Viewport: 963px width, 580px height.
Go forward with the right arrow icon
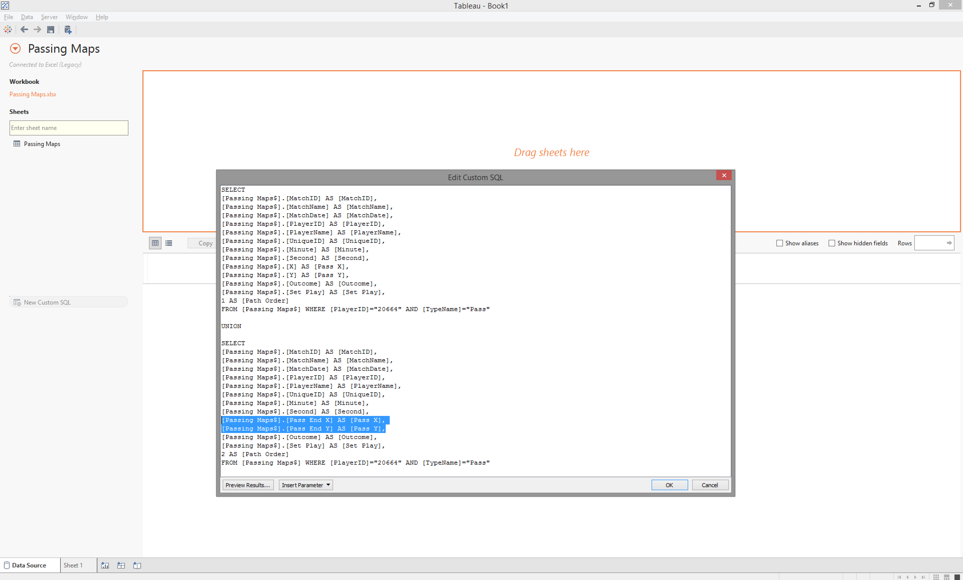click(x=38, y=30)
